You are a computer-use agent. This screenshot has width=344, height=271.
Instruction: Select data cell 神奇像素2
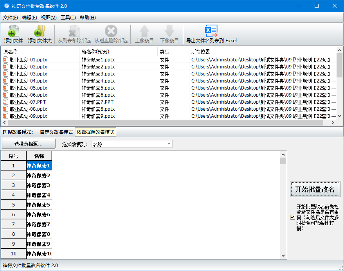point(39,176)
